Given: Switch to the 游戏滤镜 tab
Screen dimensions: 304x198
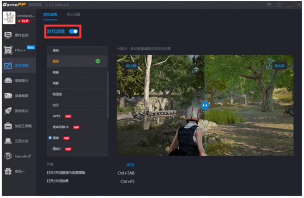Looking at the screenshot, I should click(50, 15).
